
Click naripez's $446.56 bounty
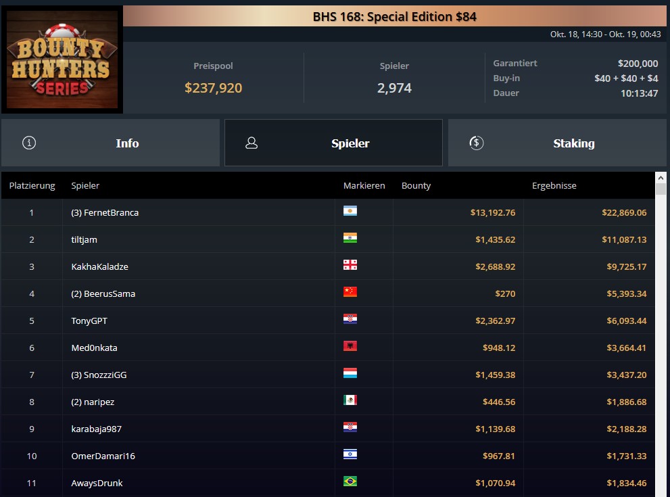[x=499, y=402]
